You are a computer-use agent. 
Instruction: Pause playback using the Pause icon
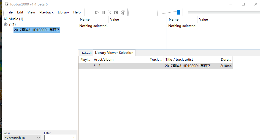pyautogui.click(x=103, y=12)
